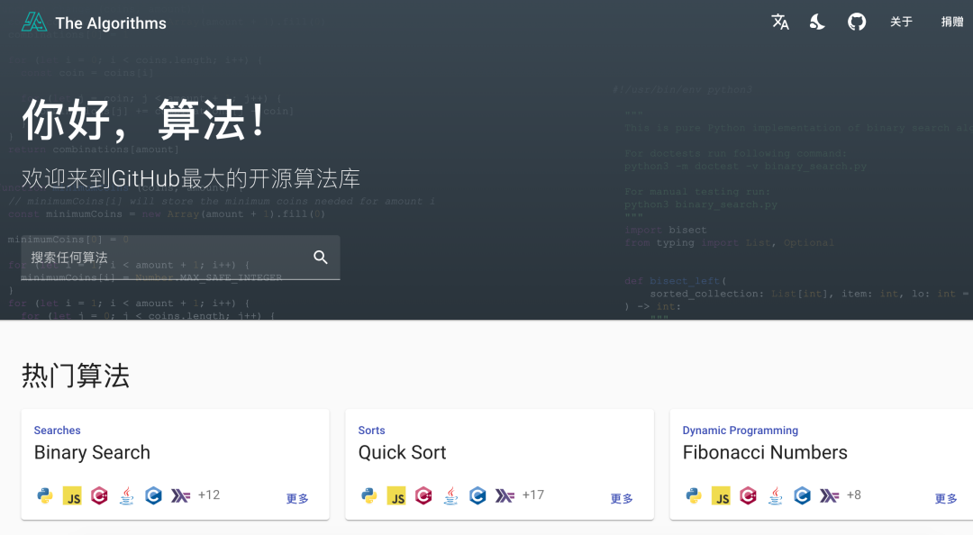973x535 pixels.
Task: Open Haskell implementation of Quick Sort
Action: (x=505, y=495)
